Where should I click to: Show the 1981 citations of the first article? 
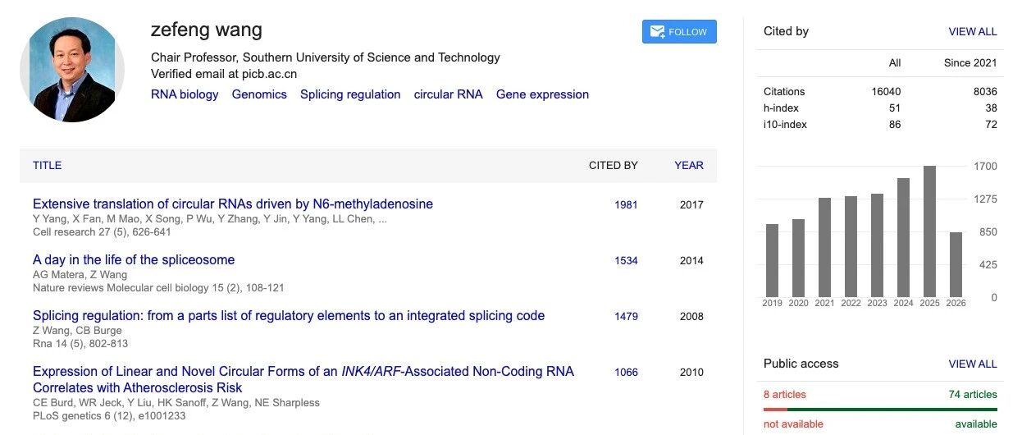(626, 204)
